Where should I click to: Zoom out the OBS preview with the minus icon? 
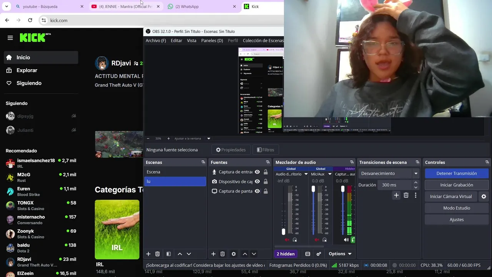coord(148,138)
